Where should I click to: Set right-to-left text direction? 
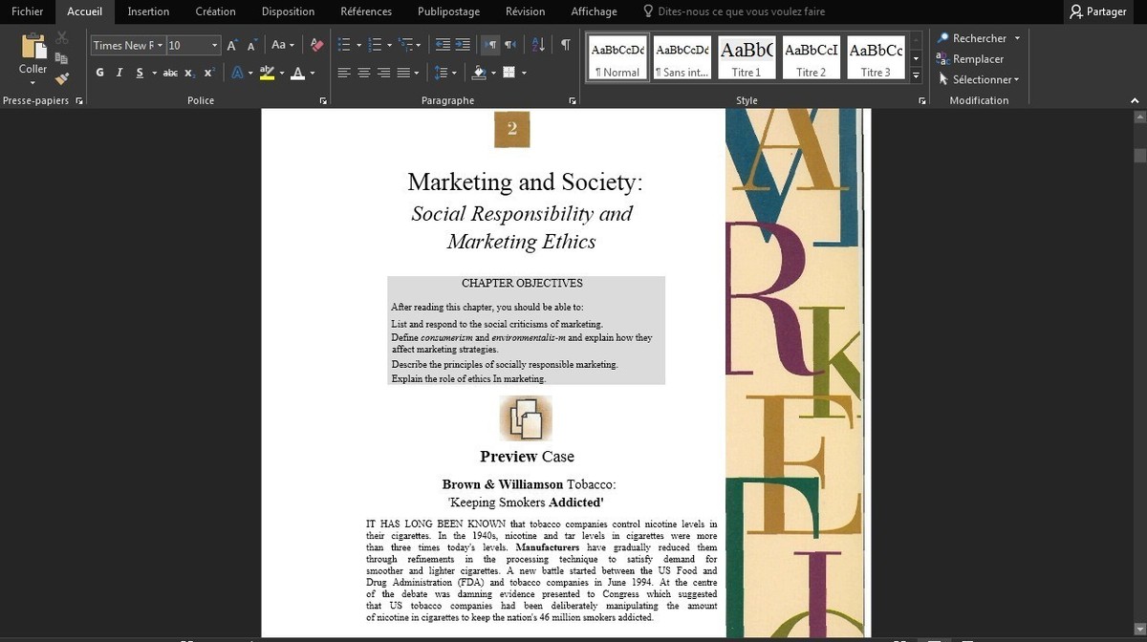[x=510, y=45]
